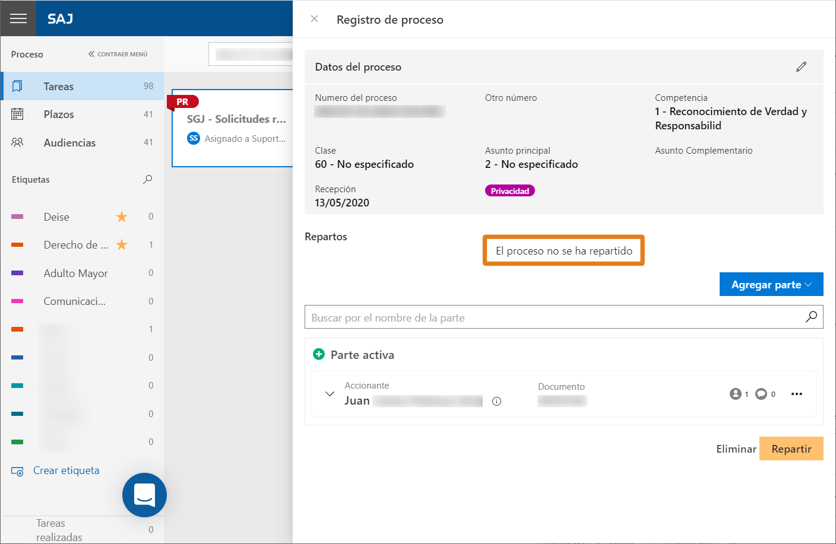Open the SGJ - Solicitudes task card
Viewport: 836px width, 544px height.
click(233, 128)
